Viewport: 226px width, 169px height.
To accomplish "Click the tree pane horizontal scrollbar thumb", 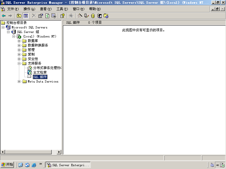I will click(29, 152).
